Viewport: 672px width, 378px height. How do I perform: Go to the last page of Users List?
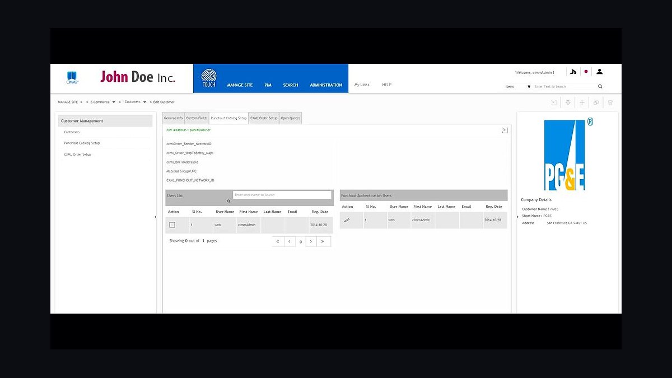click(x=323, y=241)
